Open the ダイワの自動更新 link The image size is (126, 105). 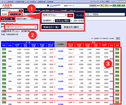point(55,5)
